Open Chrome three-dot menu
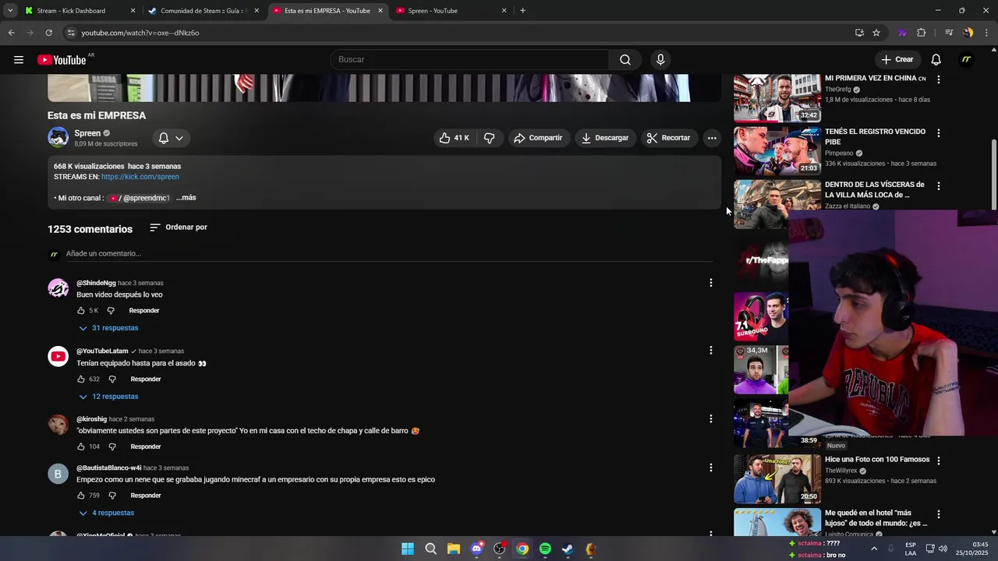The image size is (998, 561). (987, 33)
